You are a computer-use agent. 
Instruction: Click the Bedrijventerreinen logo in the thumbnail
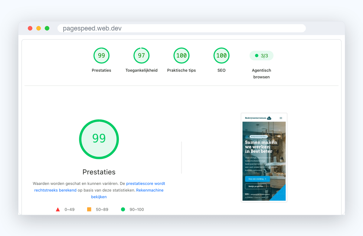pos(258,118)
